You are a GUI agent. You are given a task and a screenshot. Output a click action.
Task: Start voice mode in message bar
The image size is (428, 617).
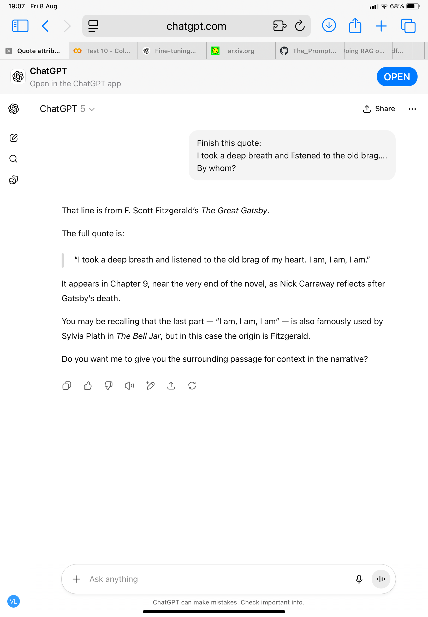(x=381, y=579)
